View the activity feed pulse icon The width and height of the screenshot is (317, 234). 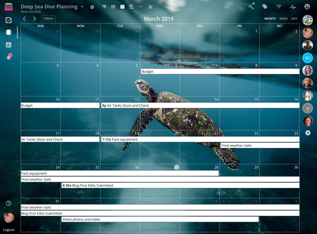pyautogui.click(x=293, y=7)
